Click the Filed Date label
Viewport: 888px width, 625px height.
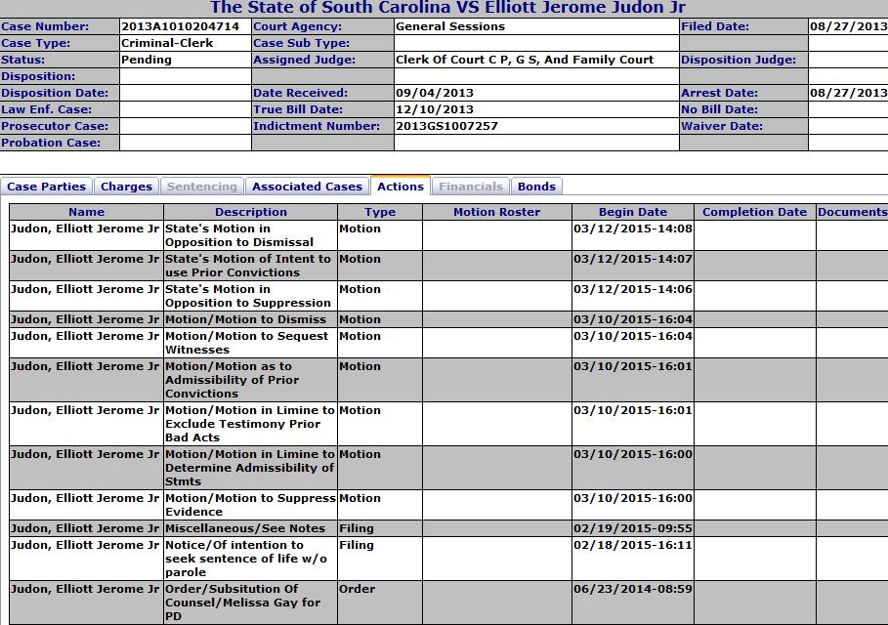coord(715,26)
